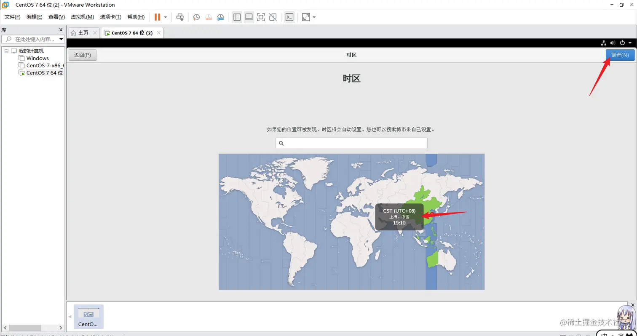Open the power options dropdown beside pause
Image resolution: width=637 pixels, height=336 pixels.
[166, 17]
